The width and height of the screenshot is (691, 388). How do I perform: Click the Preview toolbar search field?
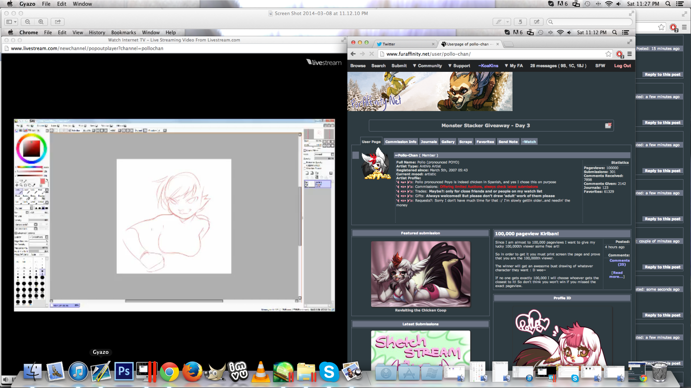pos(590,22)
